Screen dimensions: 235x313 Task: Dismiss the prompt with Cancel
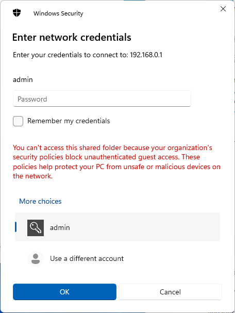point(171,292)
